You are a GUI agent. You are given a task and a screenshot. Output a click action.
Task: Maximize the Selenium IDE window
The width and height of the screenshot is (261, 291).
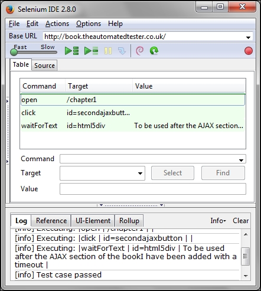point(220,7)
